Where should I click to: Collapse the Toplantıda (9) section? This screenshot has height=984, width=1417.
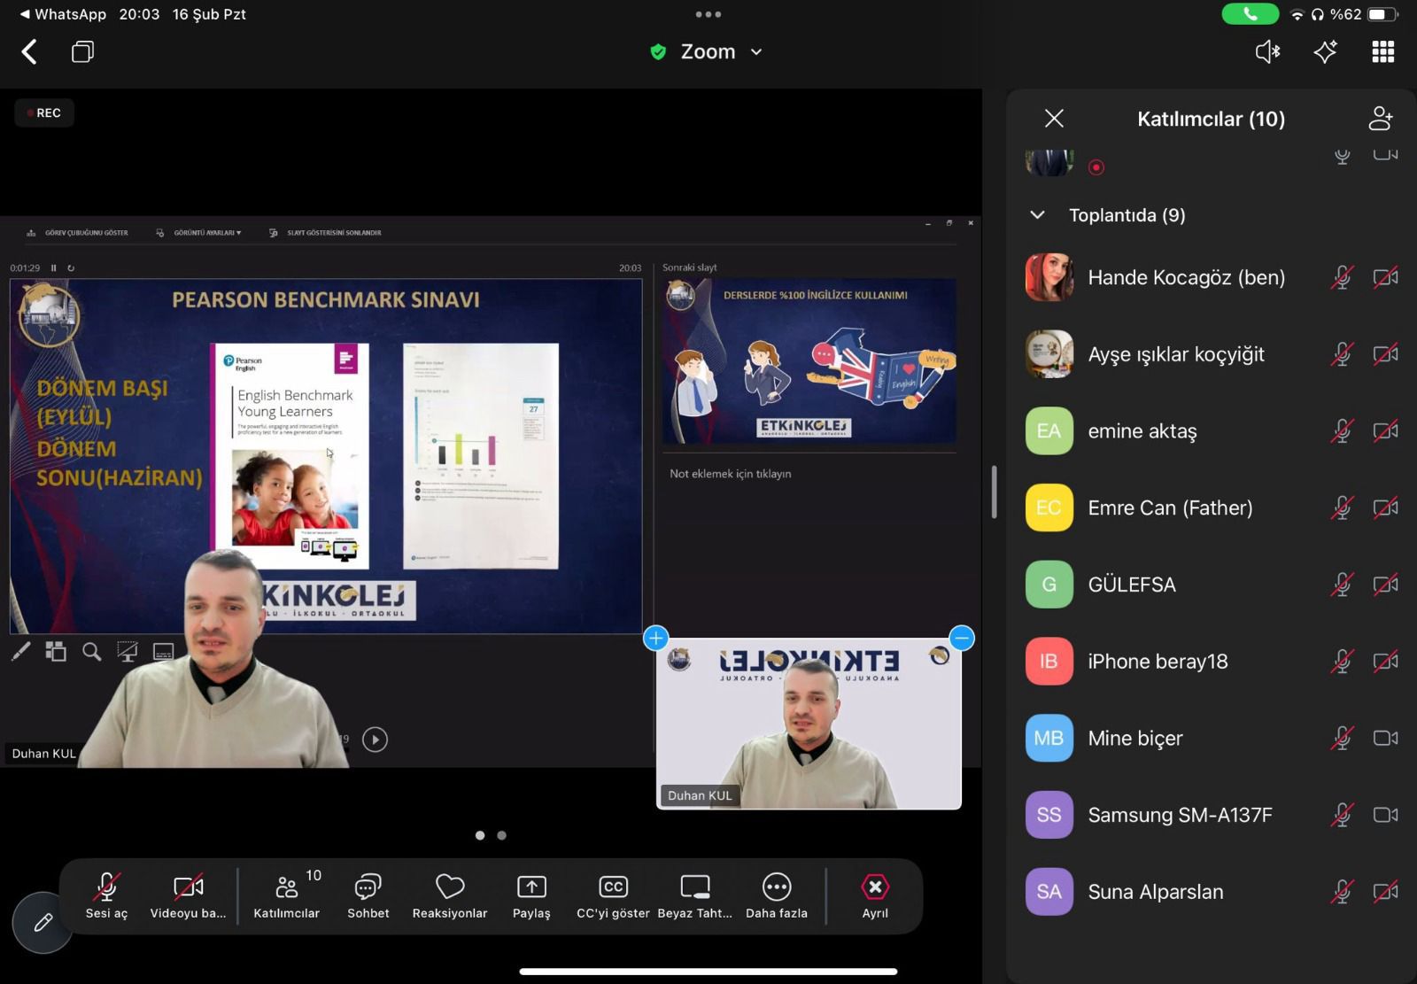[1038, 215]
